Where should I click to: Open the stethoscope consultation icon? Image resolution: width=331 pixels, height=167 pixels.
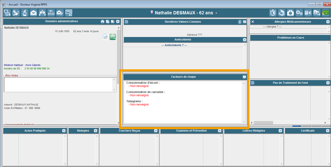pyautogui.click(x=7, y=13)
